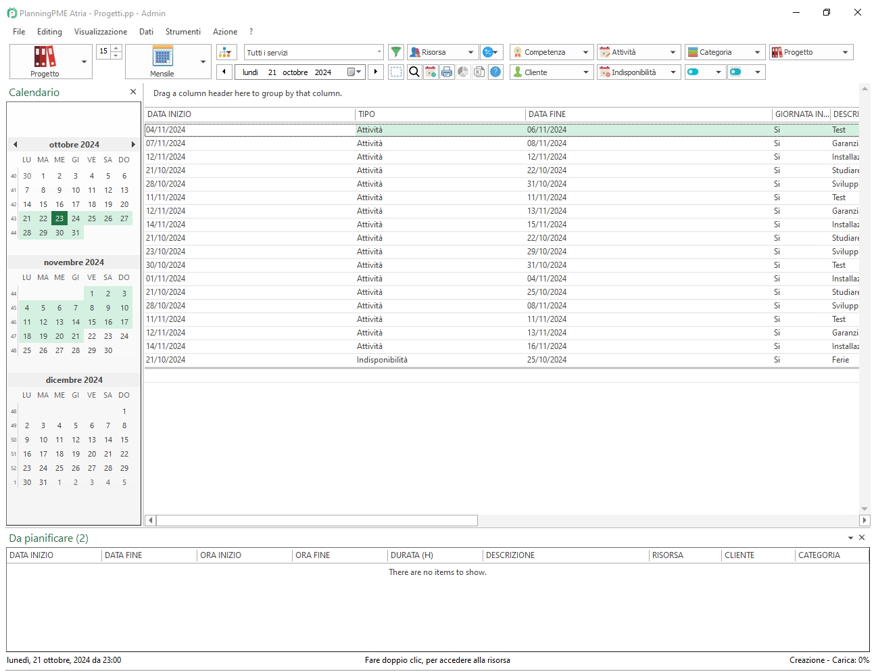
Task: Select 25 in dicembre 2024 calendar
Action: tap(59, 468)
